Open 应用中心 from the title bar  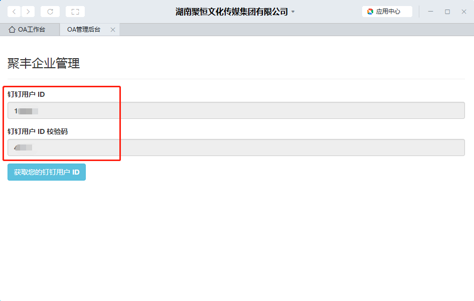387,12
